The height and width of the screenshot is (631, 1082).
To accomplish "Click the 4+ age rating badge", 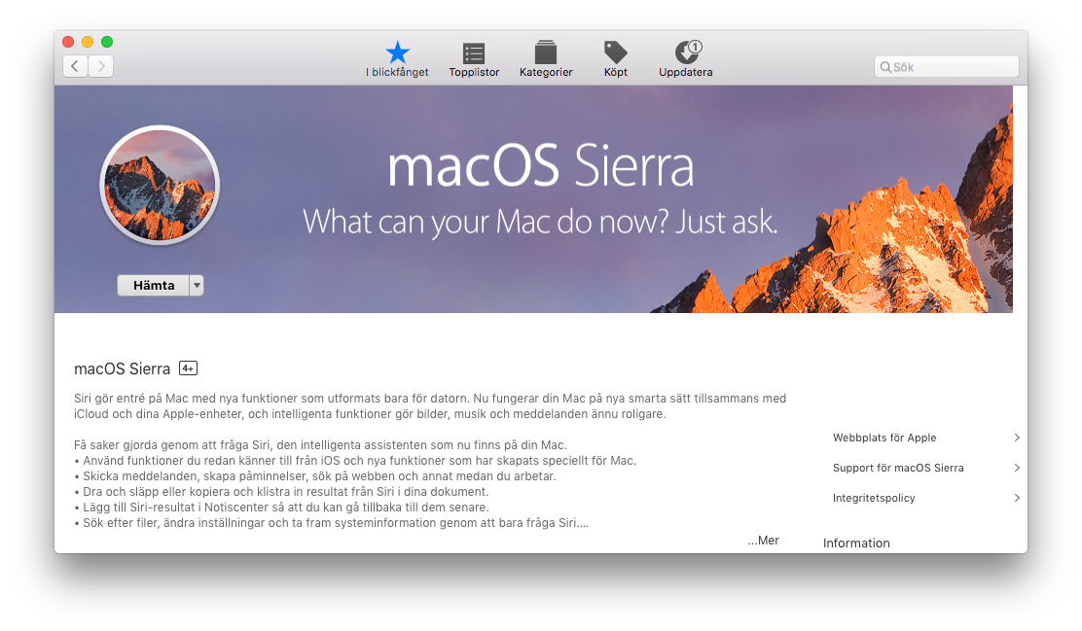I will tap(189, 368).
